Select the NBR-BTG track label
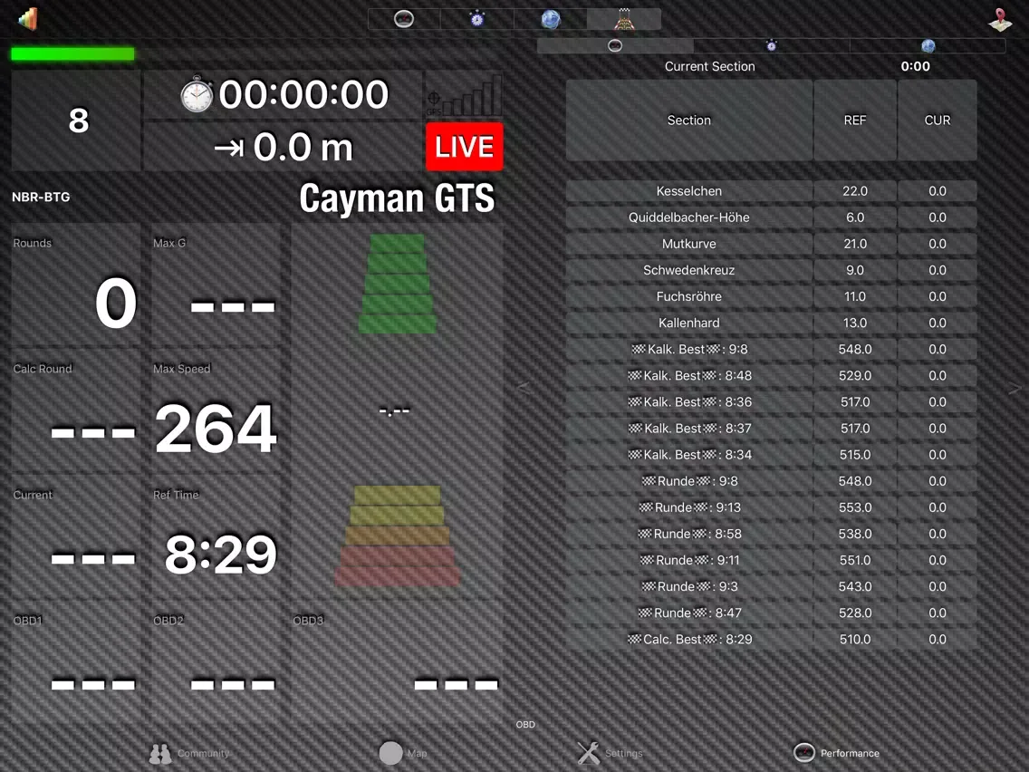The width and height of the screenshot is (1029, 772). point(41,197)
